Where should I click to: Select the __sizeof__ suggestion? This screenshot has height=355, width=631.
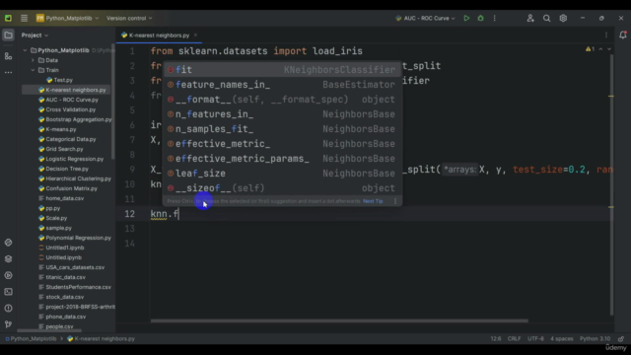coord(282,188)
